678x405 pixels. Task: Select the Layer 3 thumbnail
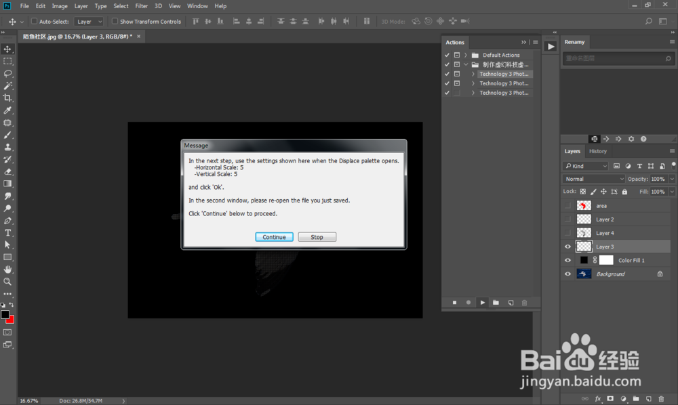click(584, 247)
